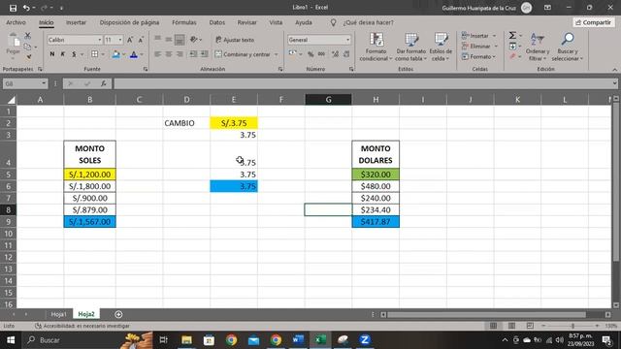This screenshot has width=621, height=349.
Task: Open Ordenar y filtrar menu
Action: pos(538,48)
